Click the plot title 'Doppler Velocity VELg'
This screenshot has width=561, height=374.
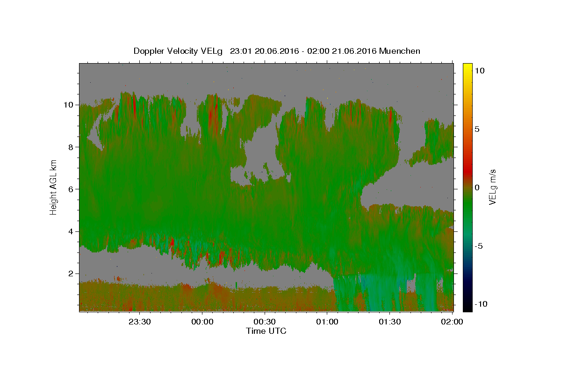(179, 51)
